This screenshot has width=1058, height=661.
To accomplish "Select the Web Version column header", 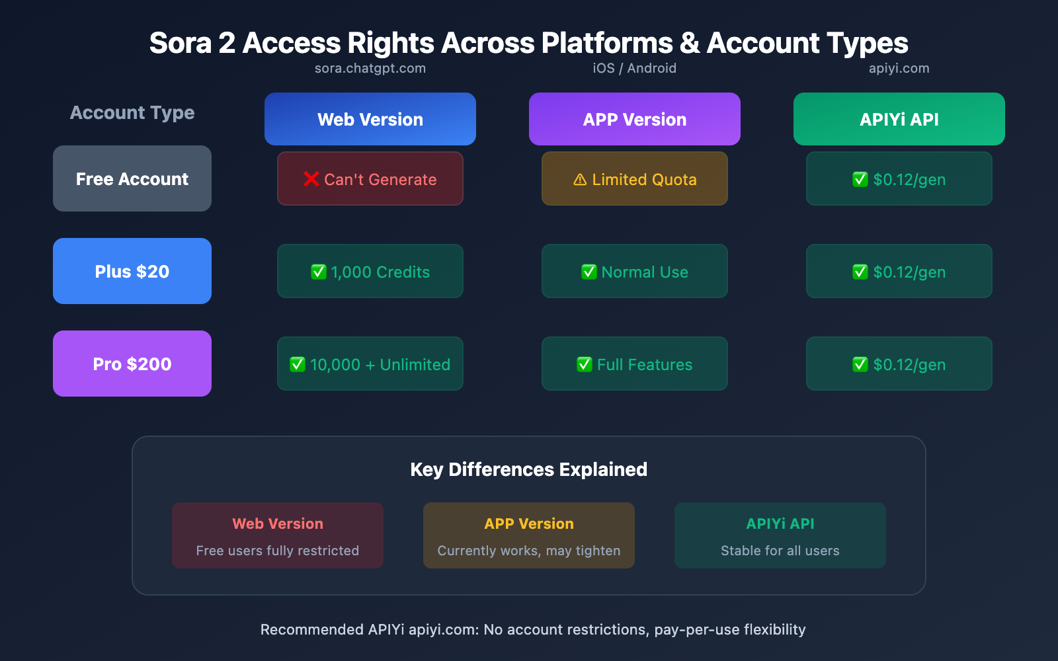I will (370, 119).
